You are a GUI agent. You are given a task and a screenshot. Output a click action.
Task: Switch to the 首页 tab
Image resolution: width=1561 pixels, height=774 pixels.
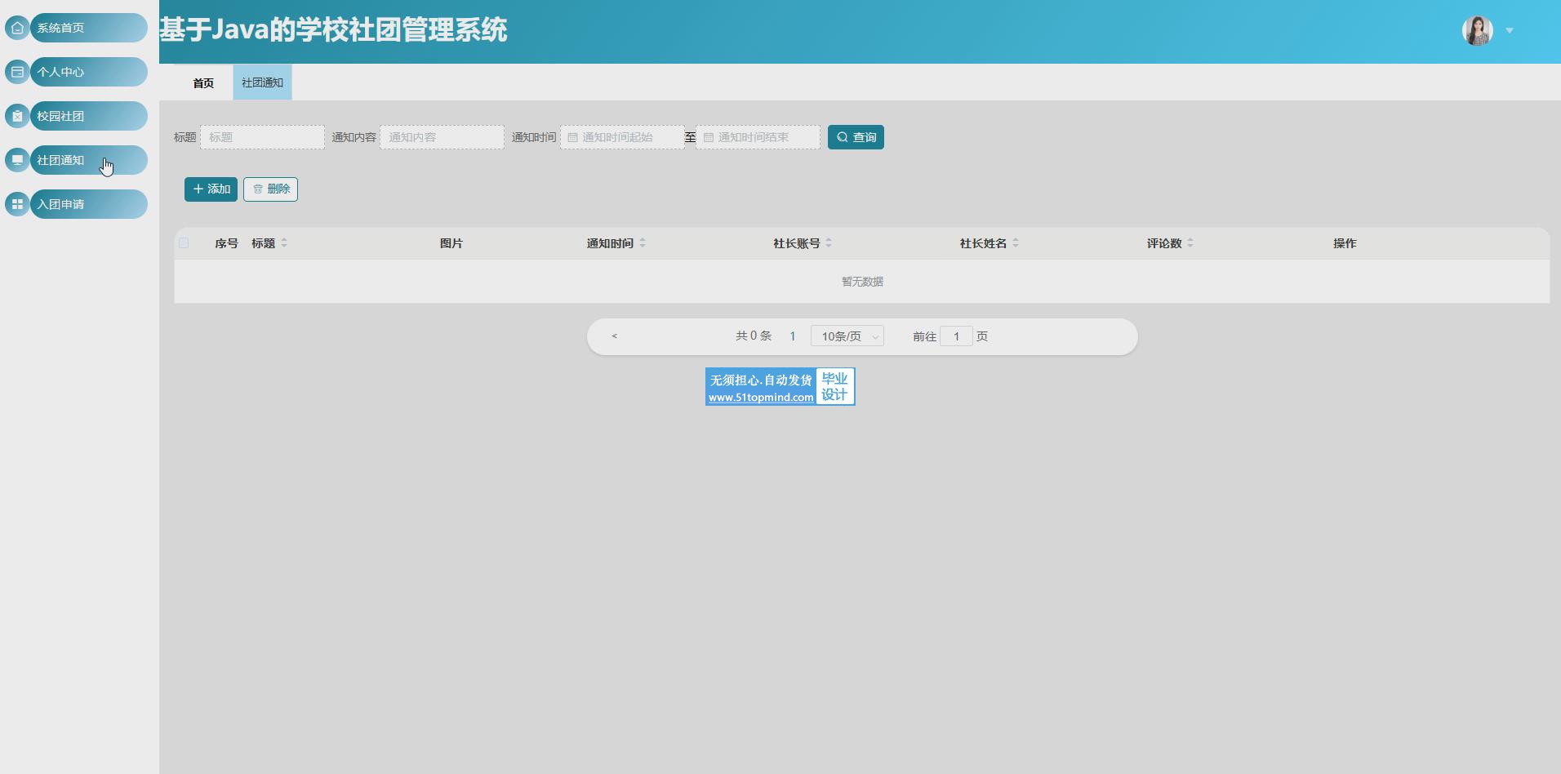203,83
